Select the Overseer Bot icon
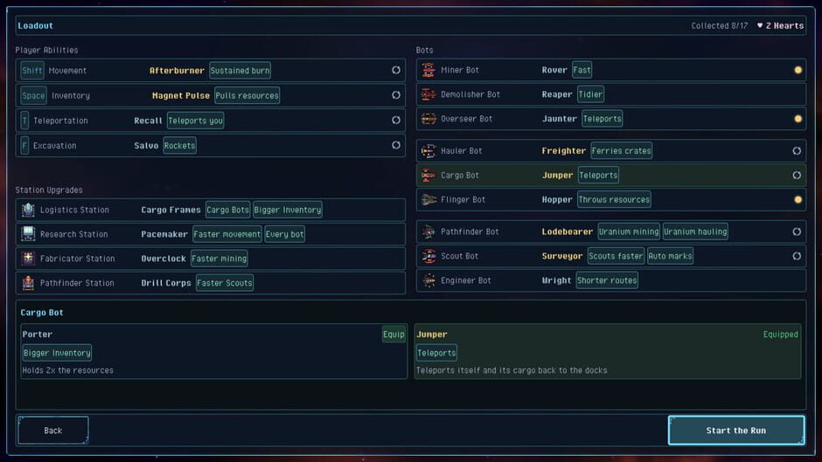Image resolution: width=822 pixels, height=462 pixels. [x=428, y=119]
